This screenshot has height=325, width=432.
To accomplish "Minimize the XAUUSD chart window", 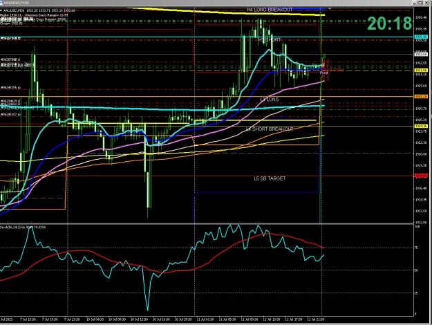I will 415,3.
